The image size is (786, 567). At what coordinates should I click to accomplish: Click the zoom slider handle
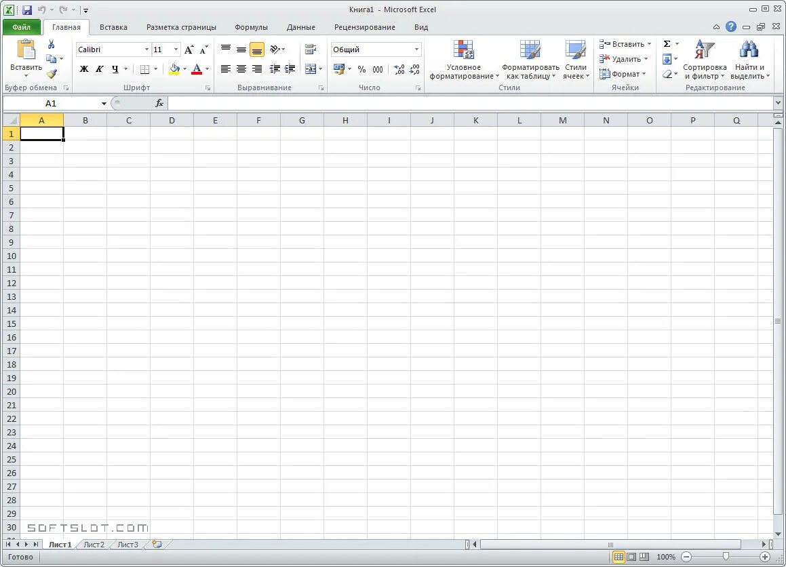[x=726, y=556]
